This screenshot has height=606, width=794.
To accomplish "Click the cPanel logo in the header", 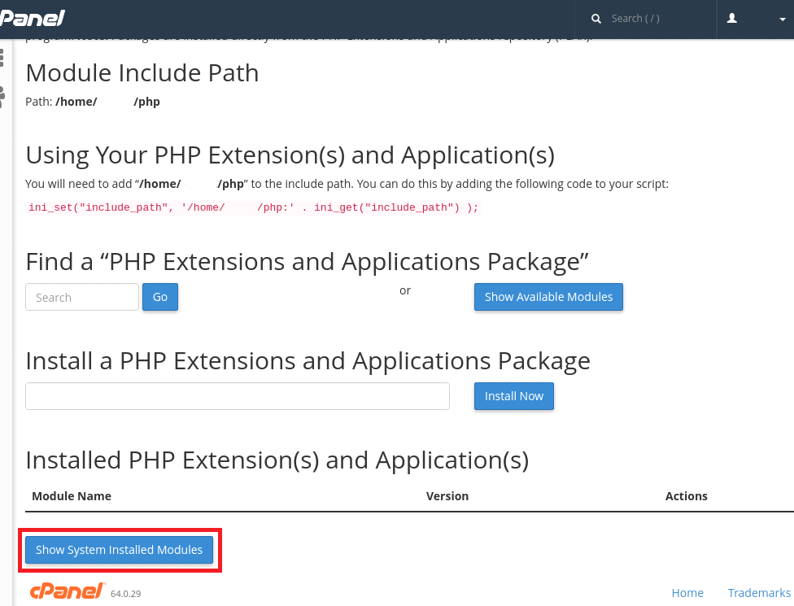I will pyautogui.click(x=33, y=19).
